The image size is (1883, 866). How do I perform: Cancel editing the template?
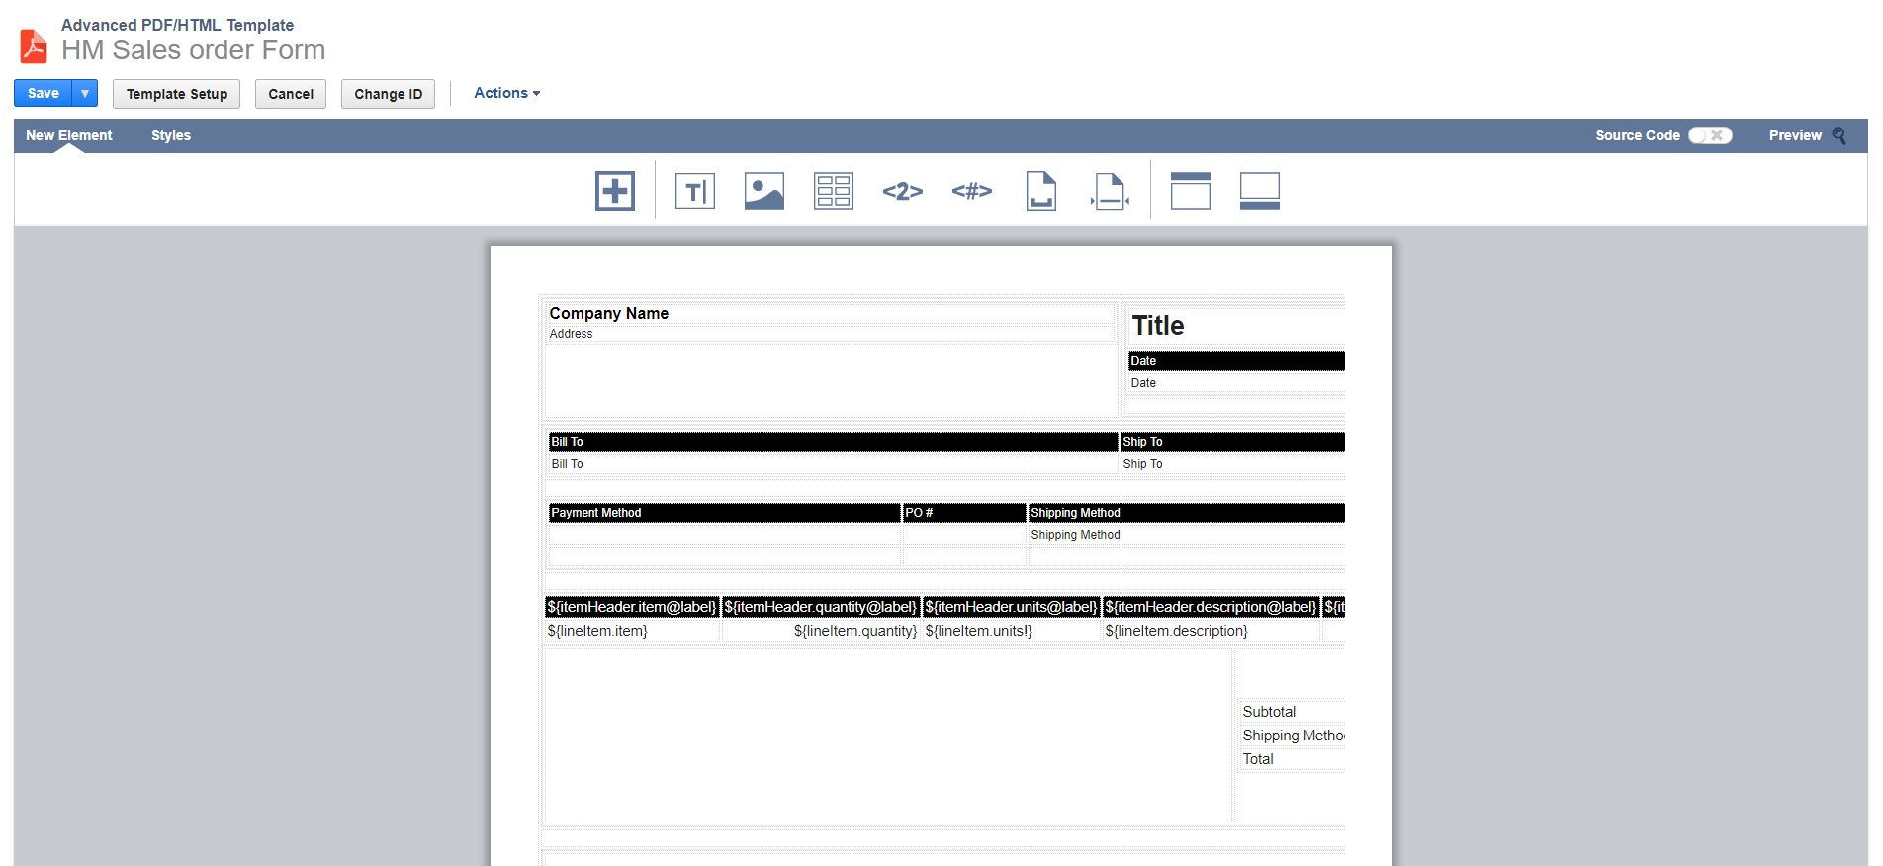tap(291, 94)
